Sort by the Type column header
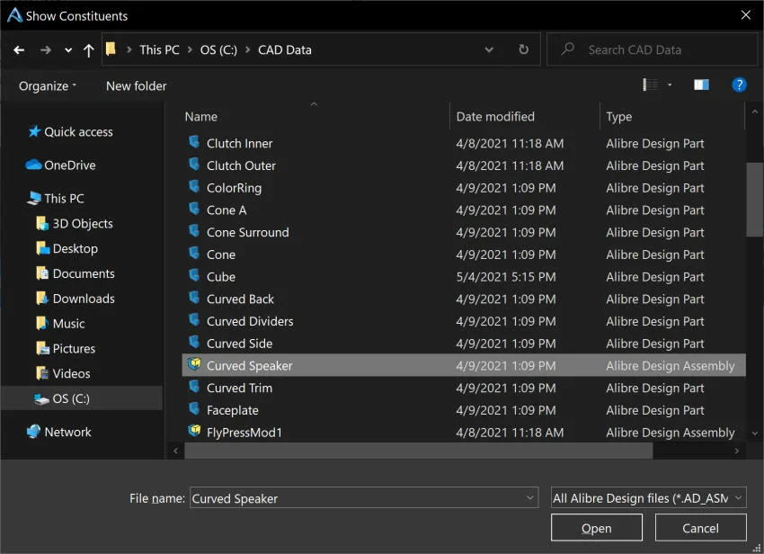The image size is (764, 554). (x=618, y=117)
